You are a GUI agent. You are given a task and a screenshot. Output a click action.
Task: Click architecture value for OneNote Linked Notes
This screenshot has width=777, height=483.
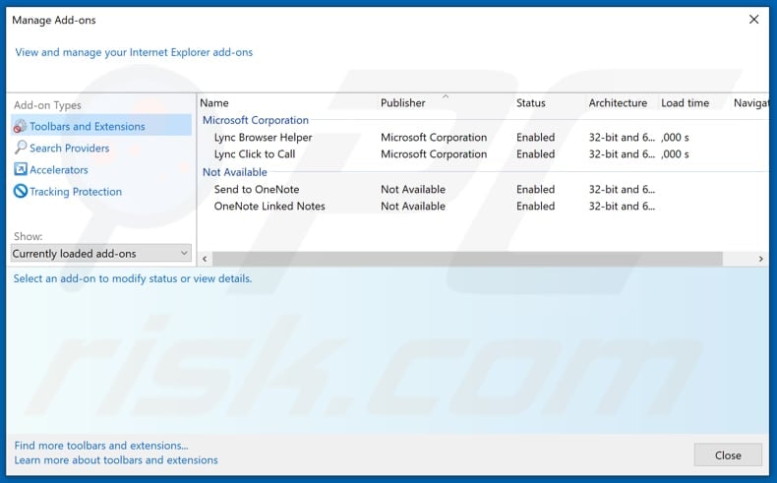(x=622, y=206)
